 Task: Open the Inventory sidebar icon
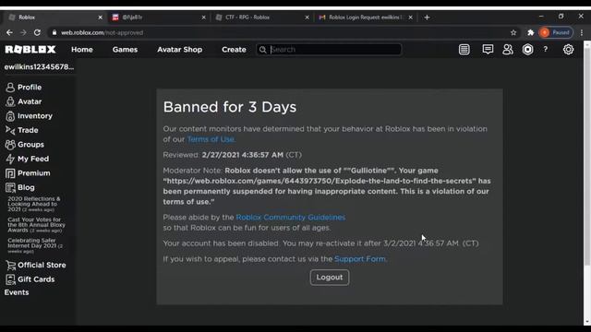(x=10, y=116)
